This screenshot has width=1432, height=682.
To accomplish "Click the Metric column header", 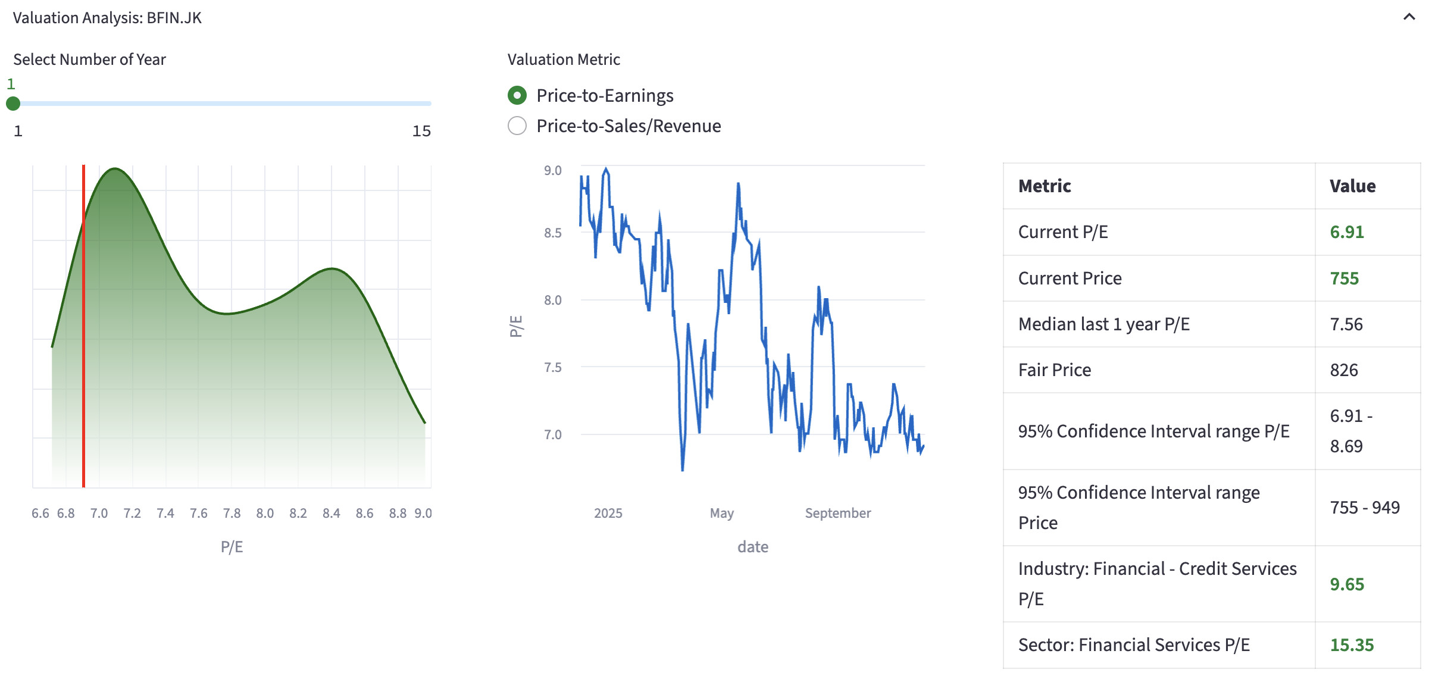I will 1044,186.
